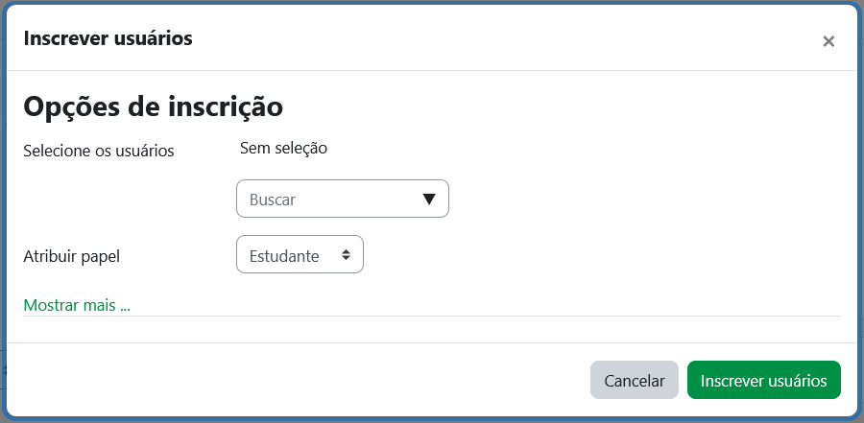This screenshot has height=423, width=864.
Task: Confirm with green Inscrever usuários button
Action: [763, 380]
